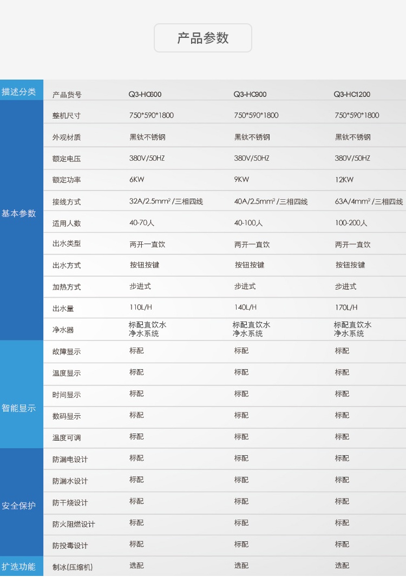The width and height of the screenshot is (406, 583).
Task: Click the 接线方式 row label
Action: [67, 202]
